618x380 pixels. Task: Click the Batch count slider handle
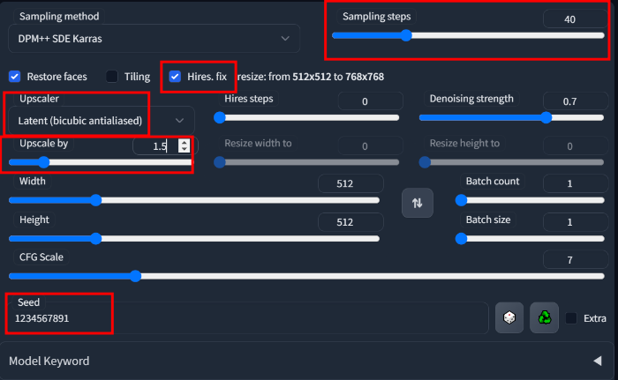click(461, 200)
